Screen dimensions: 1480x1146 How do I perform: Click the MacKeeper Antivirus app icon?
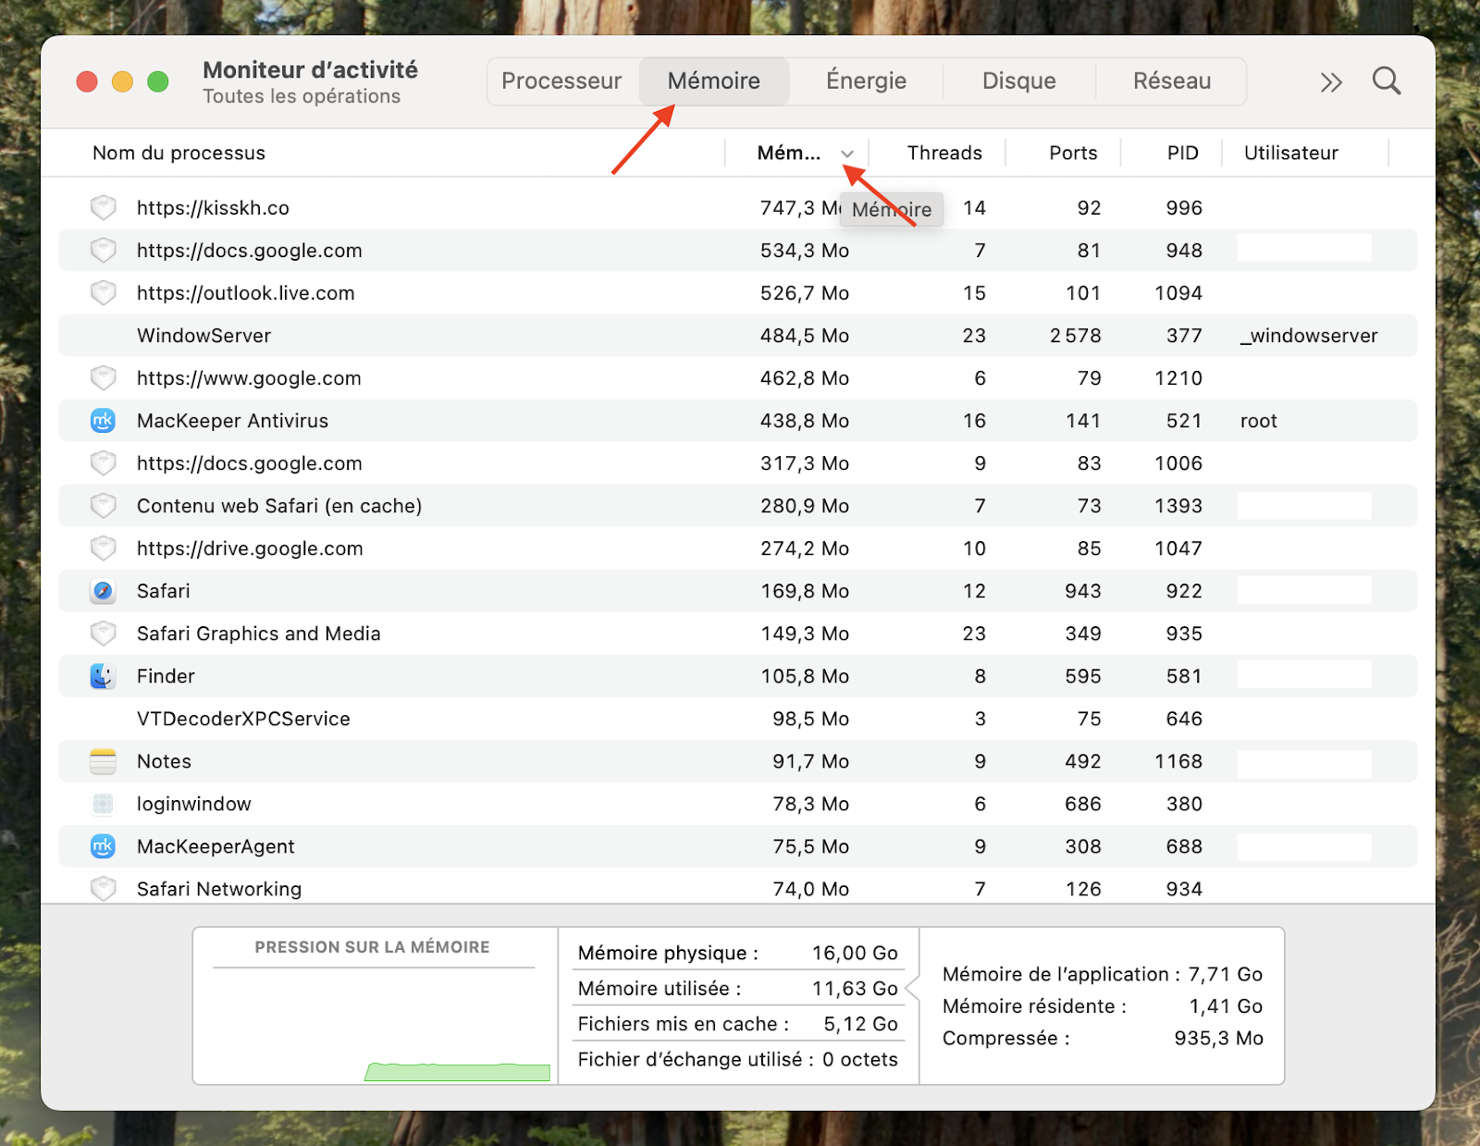(x=103, y=421)
